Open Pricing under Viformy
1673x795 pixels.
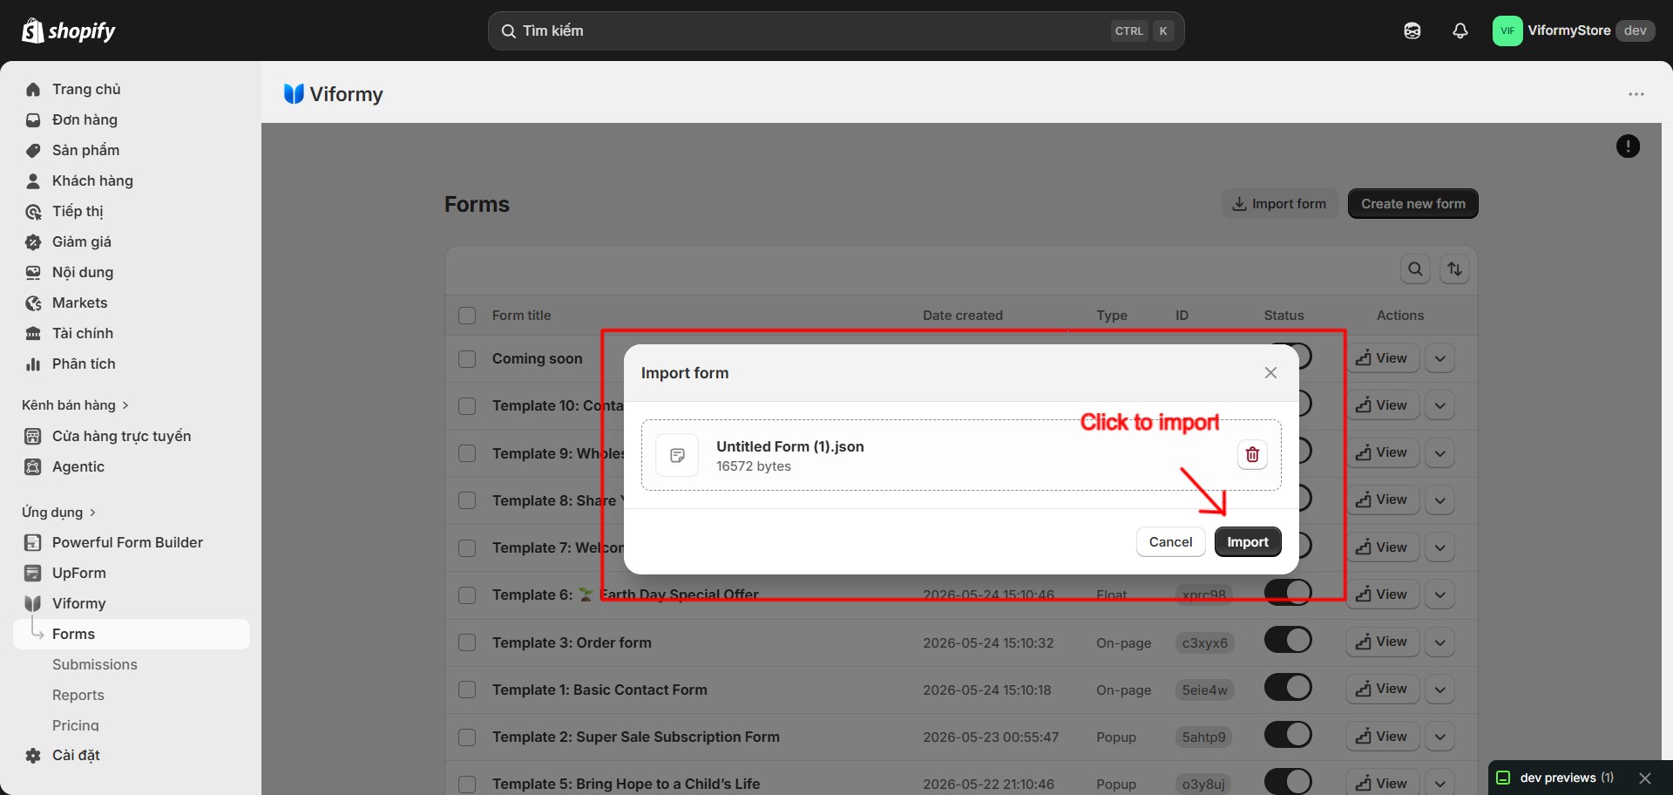click(131, 724)
